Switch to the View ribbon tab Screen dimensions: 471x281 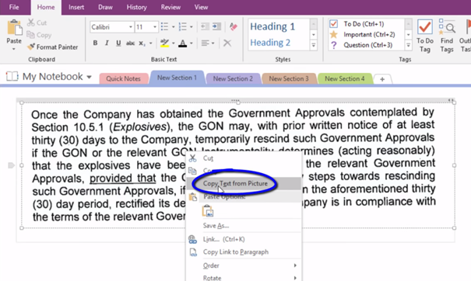[x=201, y=7]
